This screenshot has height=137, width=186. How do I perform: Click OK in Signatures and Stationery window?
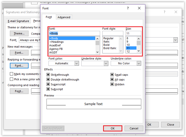(x=151, y=125)
